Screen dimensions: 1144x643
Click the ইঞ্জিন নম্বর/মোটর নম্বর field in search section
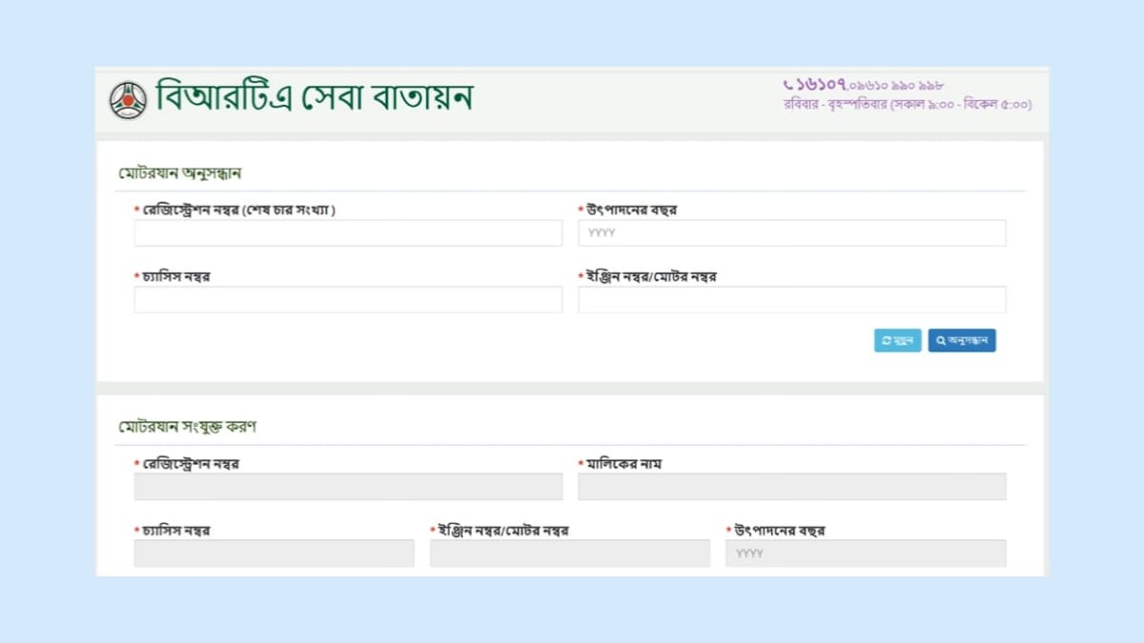(791, 299)
